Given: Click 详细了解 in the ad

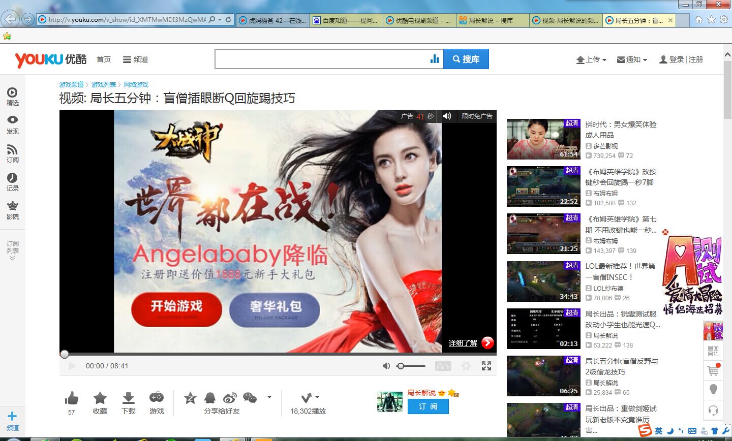Looking at the screenshot, I should pos(463,343).
